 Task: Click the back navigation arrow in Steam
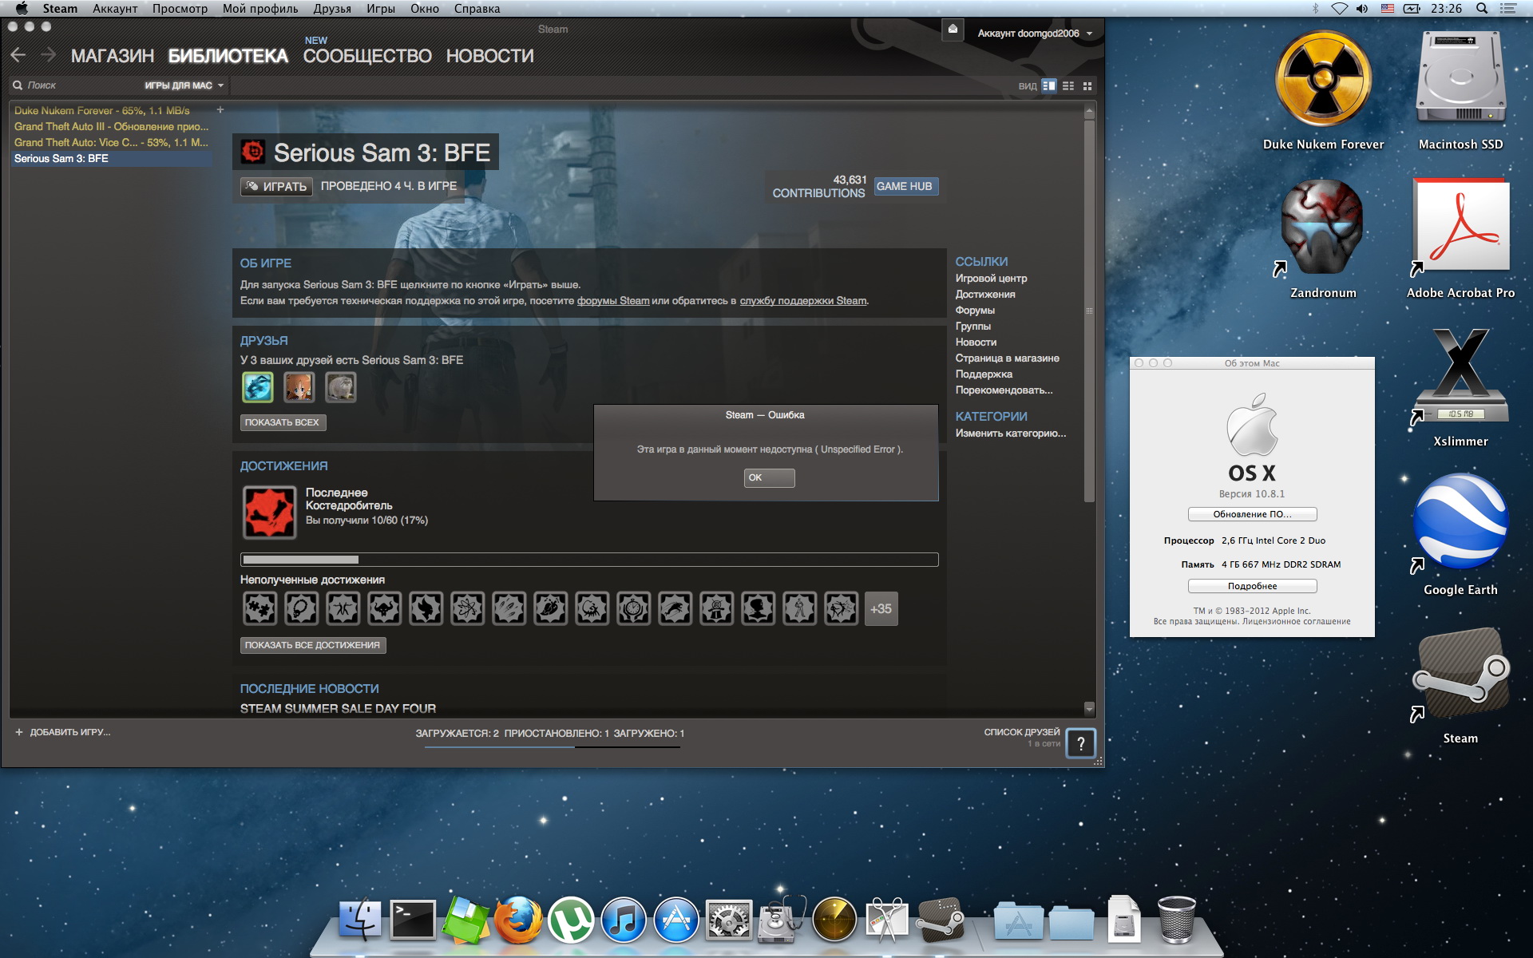pos(18,55)
